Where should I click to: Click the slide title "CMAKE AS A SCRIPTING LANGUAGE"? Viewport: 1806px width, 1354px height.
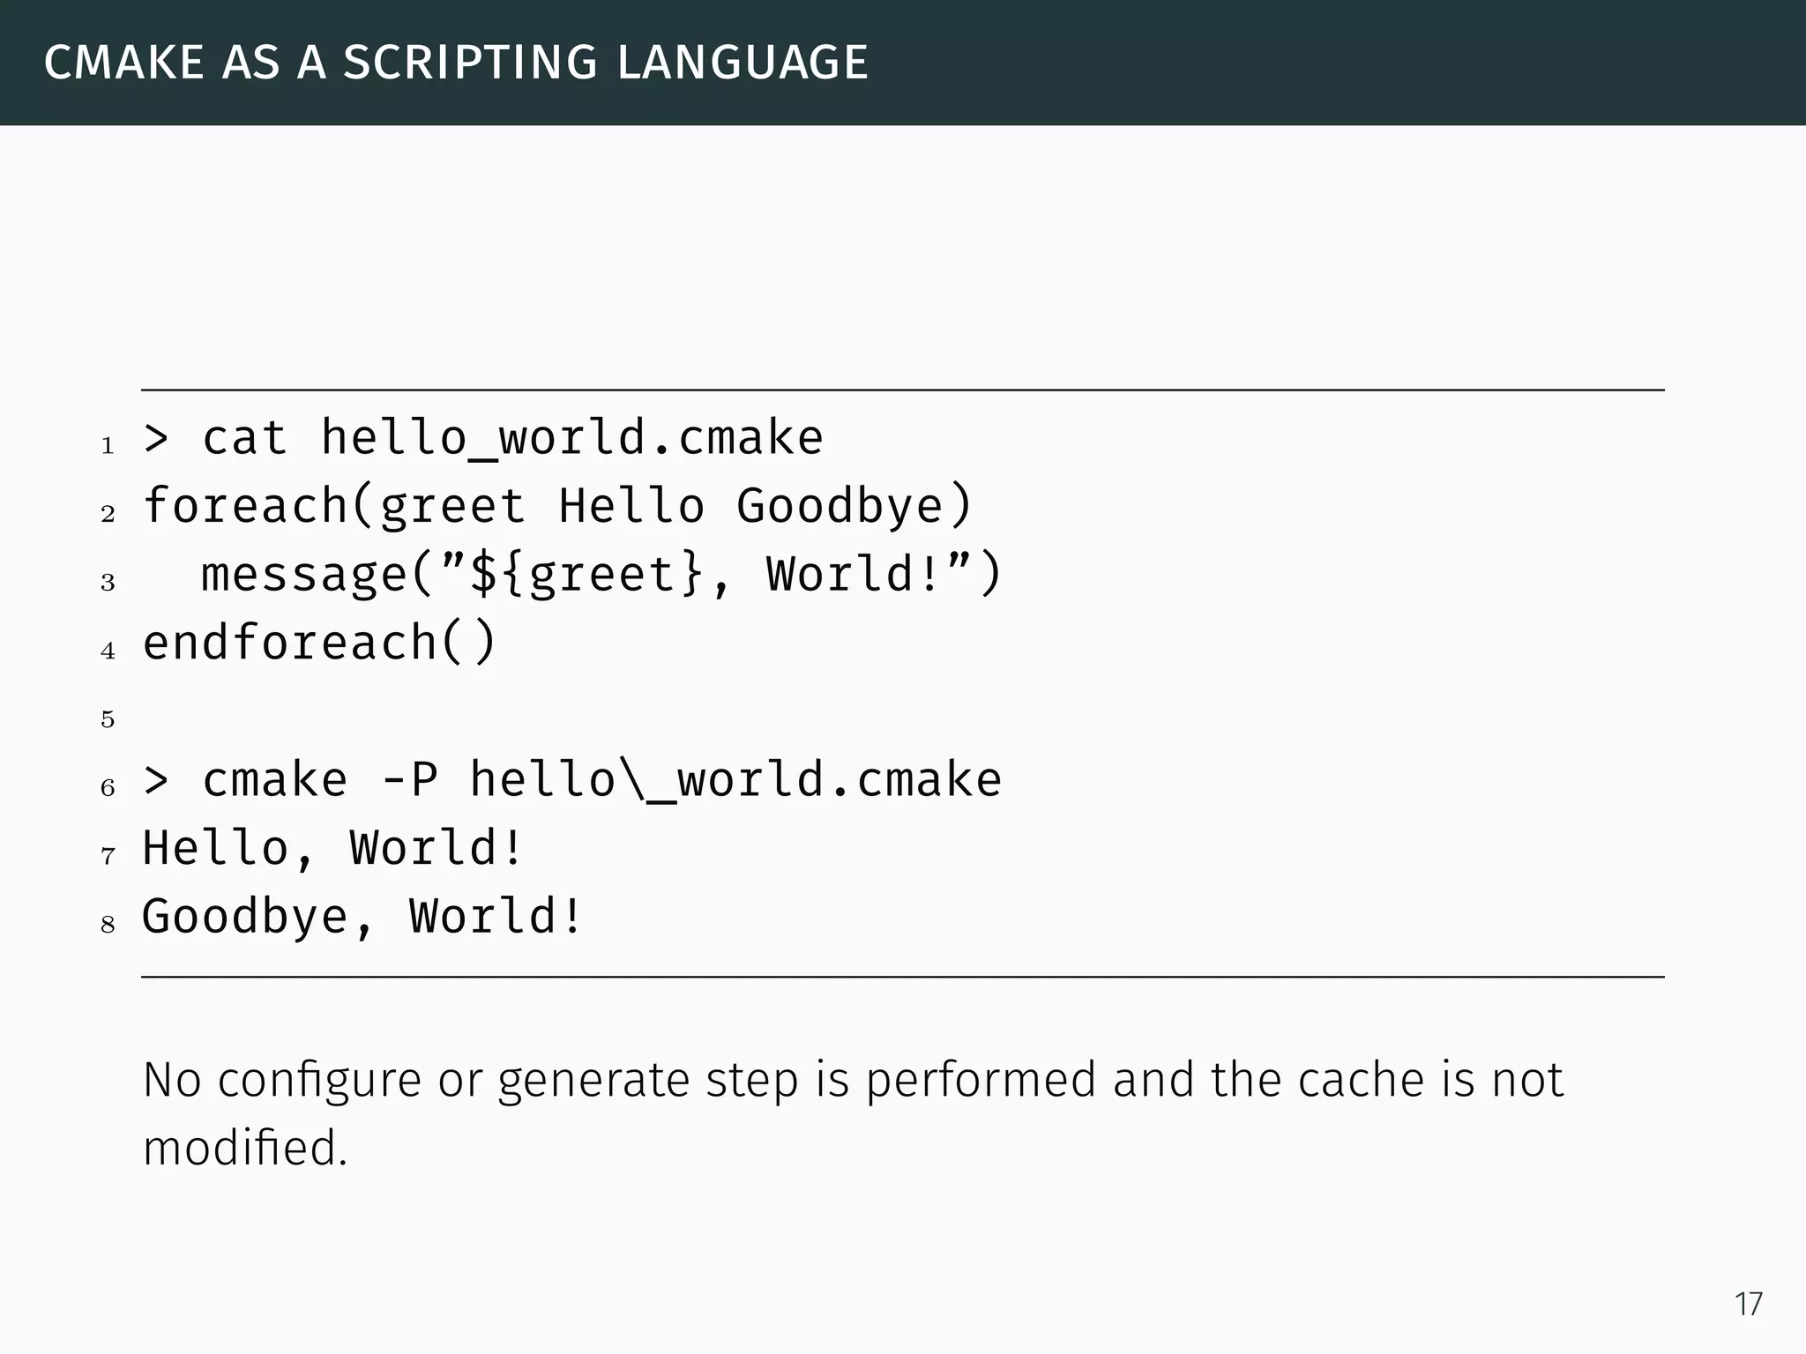[x=456, y=63]
